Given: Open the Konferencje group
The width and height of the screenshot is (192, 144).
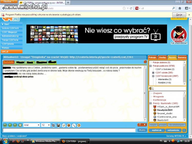Looking at the screenshot, I should click(x=159, y=100).
